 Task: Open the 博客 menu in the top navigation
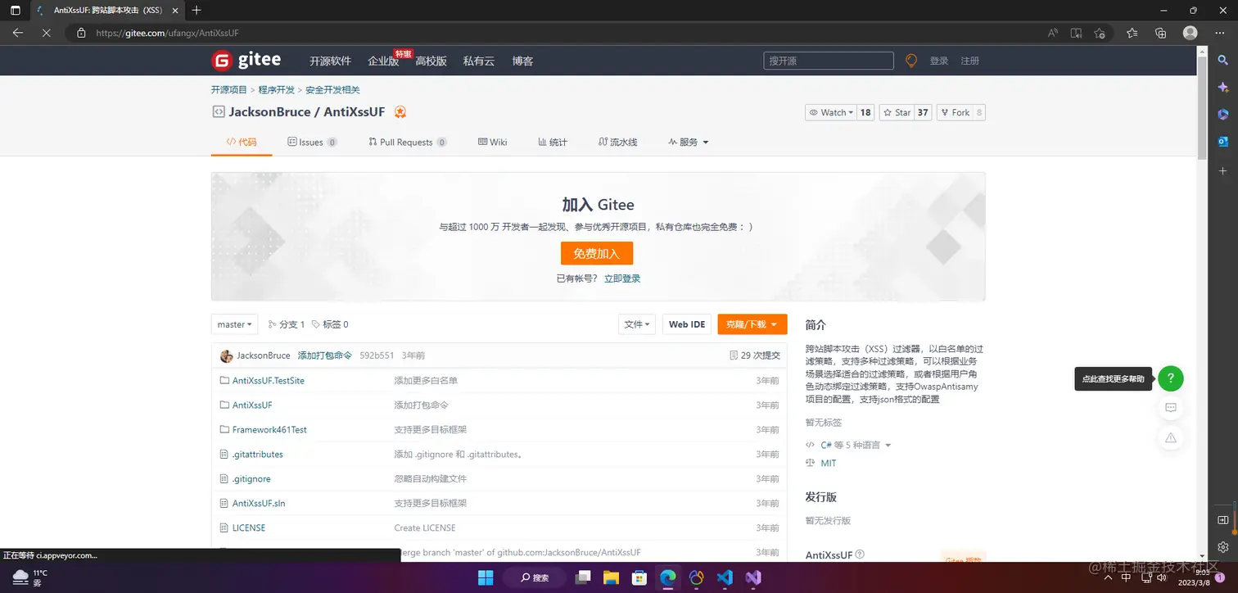coord(522,60)
